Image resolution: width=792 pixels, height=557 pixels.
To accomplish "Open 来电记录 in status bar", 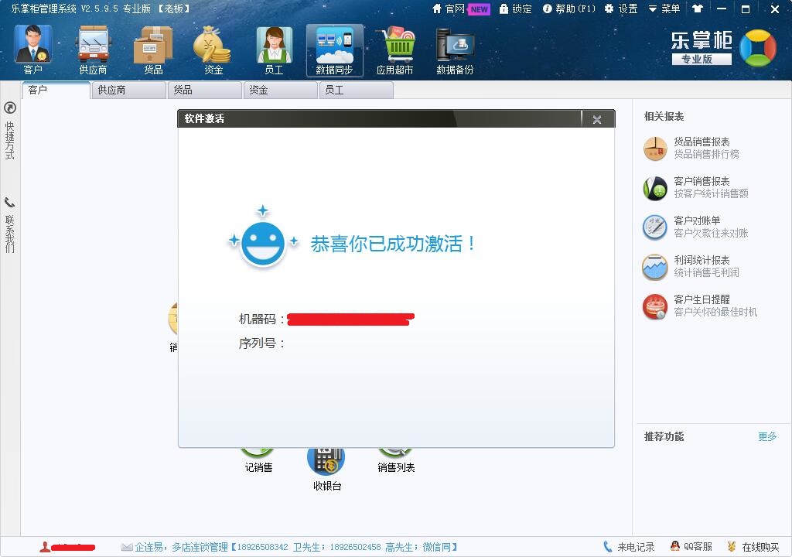I will [629, 547].
